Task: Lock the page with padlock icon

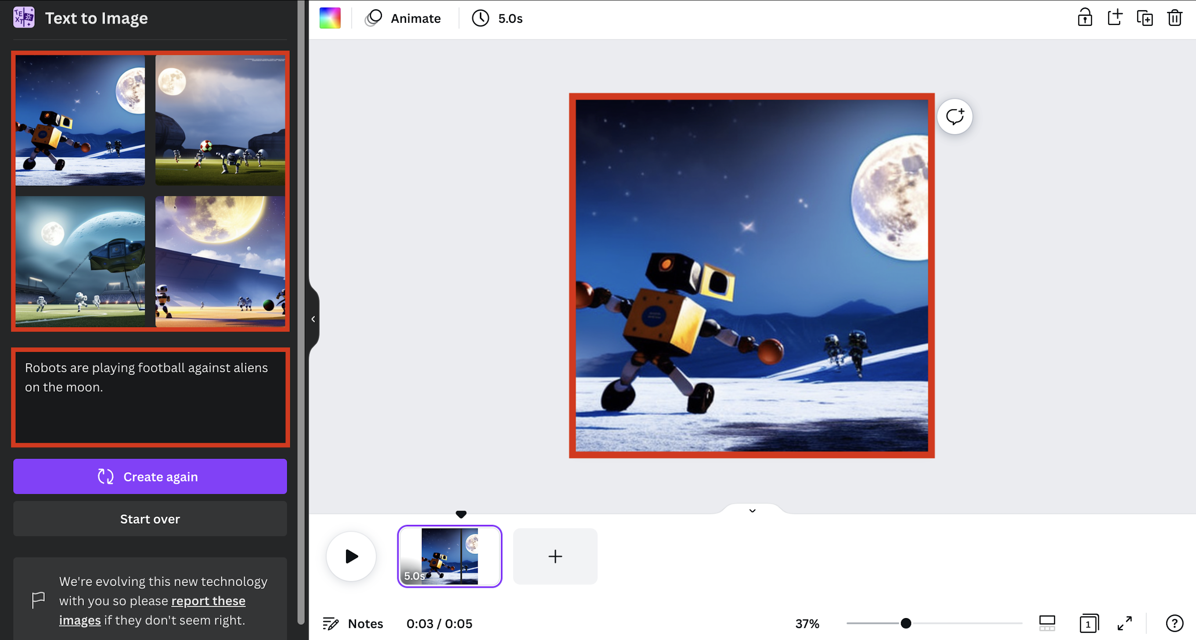Action: click(1084, 18)
